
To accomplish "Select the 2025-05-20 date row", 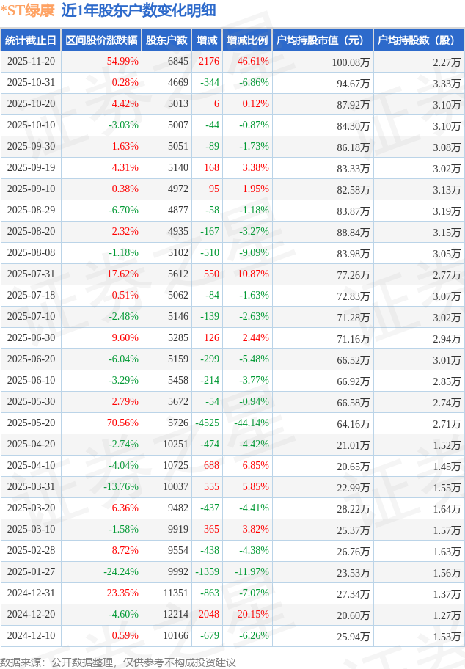I will (x=31, y=423).
